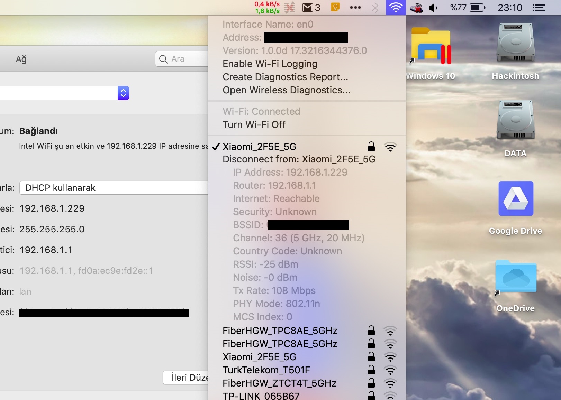Viewport: 561px width, 400px height.
Task: Open the OneDrive folder shortcut
Action: pyautogui.click(x=515, y=277)
